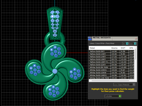The image size is (142, 106).
Task: Toggle the User library switch
Action: (133, 44)
